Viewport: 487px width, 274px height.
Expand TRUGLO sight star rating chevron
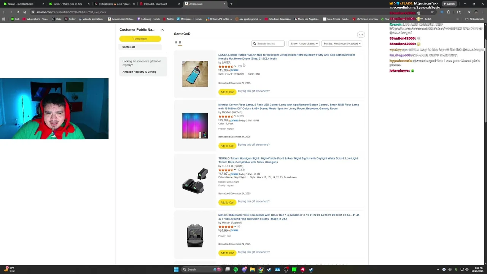click(235, 170)
